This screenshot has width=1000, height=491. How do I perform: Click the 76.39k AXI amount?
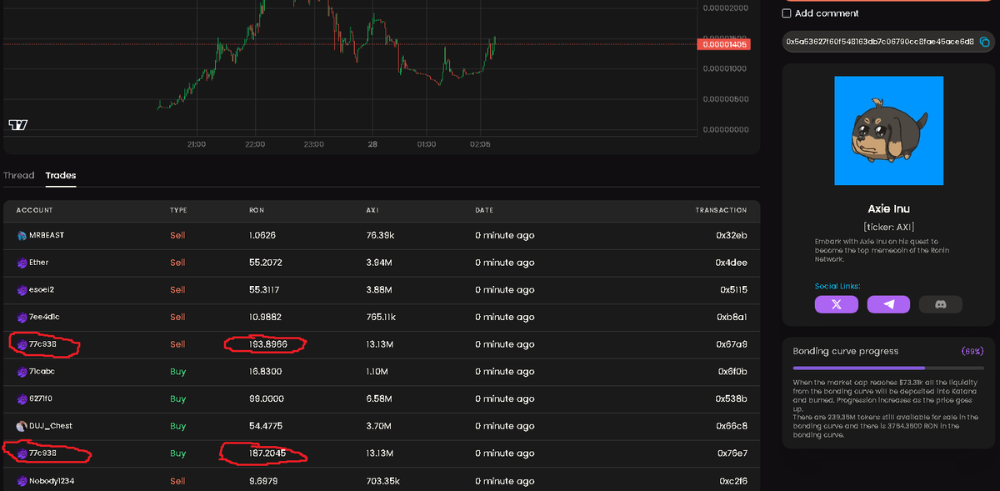click(x=380, y=235)
